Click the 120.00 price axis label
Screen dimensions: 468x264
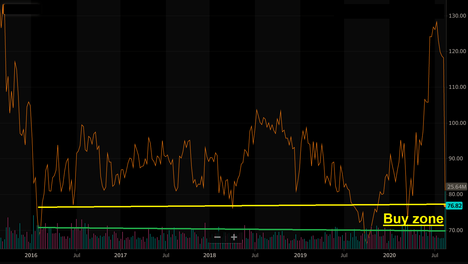coord(457,51)
